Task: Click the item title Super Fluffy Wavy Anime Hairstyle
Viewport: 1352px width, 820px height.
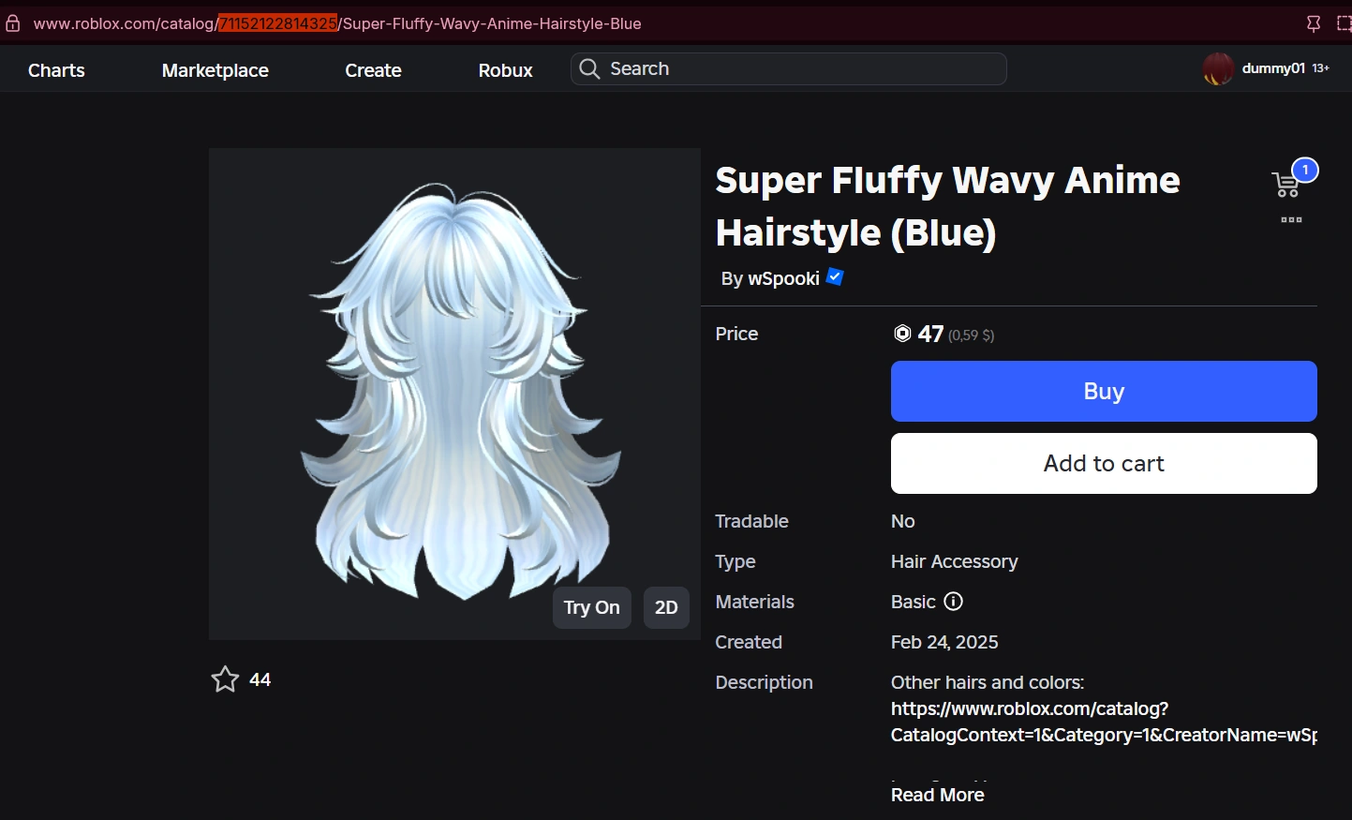Action: coord(947,206)
